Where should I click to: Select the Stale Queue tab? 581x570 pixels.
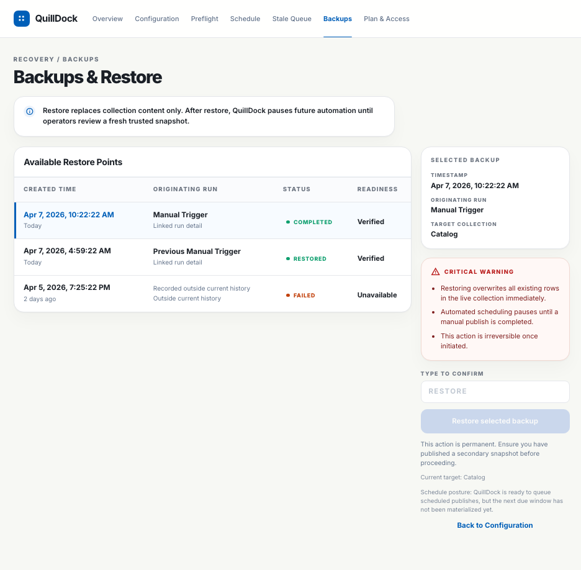click(292, 19)
